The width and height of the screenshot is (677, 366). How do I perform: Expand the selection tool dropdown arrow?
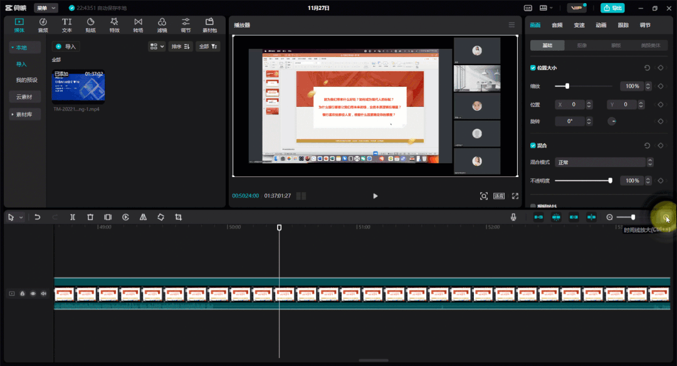click(21, 217)
